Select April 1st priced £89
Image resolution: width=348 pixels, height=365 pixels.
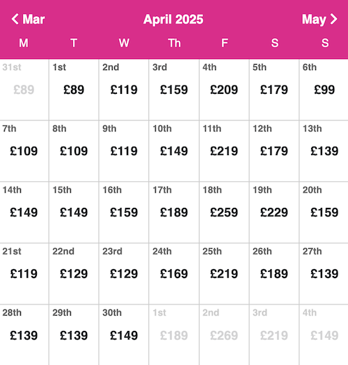pos(74,90)
